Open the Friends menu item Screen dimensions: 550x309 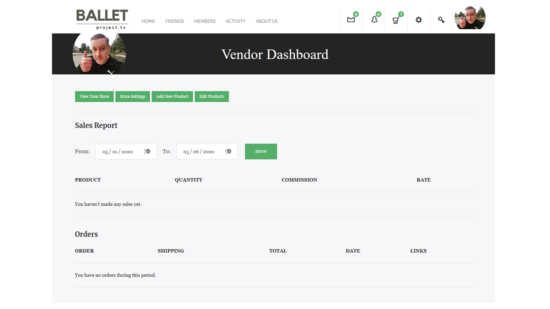click(x=174, y=21)
